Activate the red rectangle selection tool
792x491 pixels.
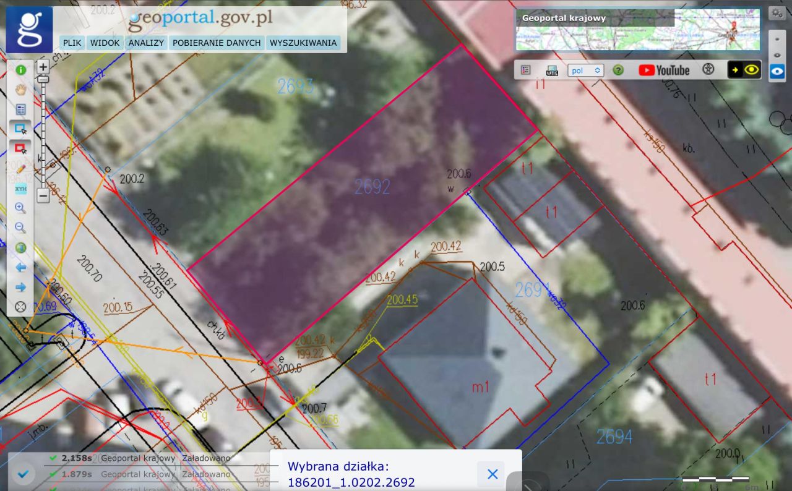coord(20,148)
